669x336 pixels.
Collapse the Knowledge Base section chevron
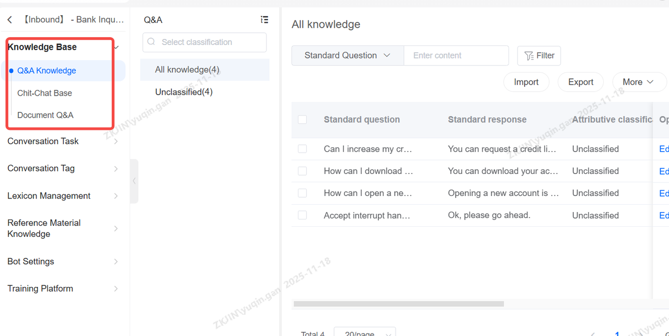[117, 48]
